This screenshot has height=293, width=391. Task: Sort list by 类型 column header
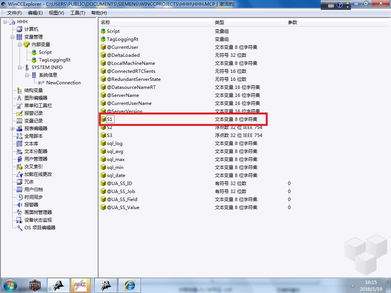coord(249,23)
